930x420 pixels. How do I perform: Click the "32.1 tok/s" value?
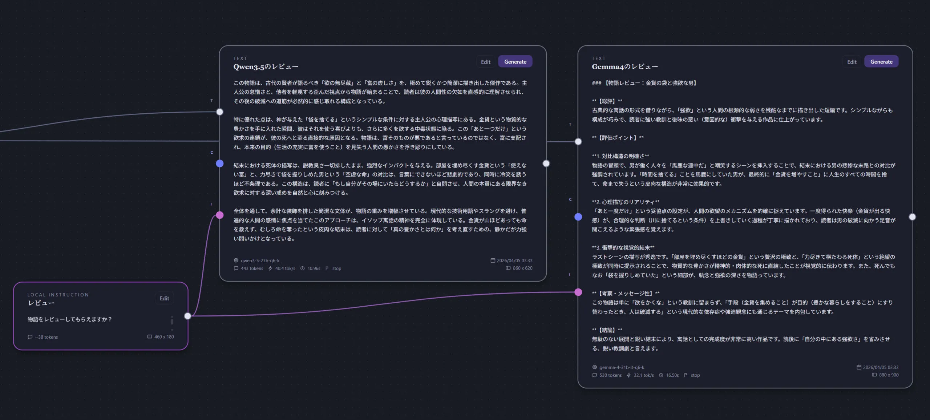(644, 375)
